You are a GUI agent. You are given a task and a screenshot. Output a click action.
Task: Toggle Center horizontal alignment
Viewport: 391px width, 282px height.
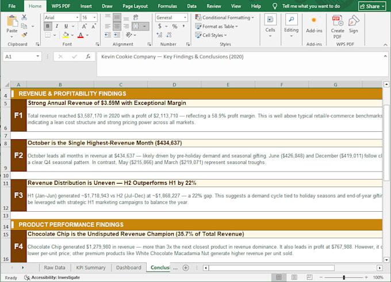(117, 26)
